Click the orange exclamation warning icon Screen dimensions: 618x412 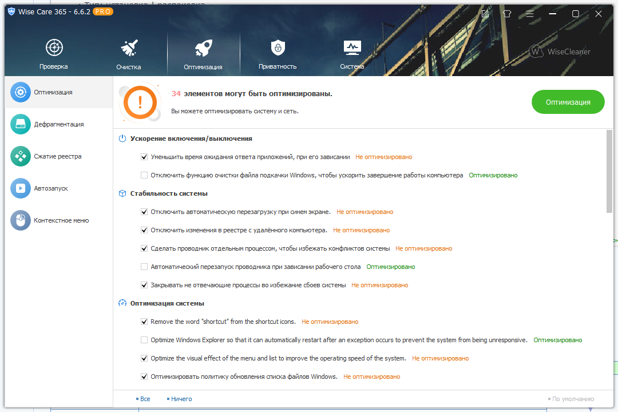[140, 102]
